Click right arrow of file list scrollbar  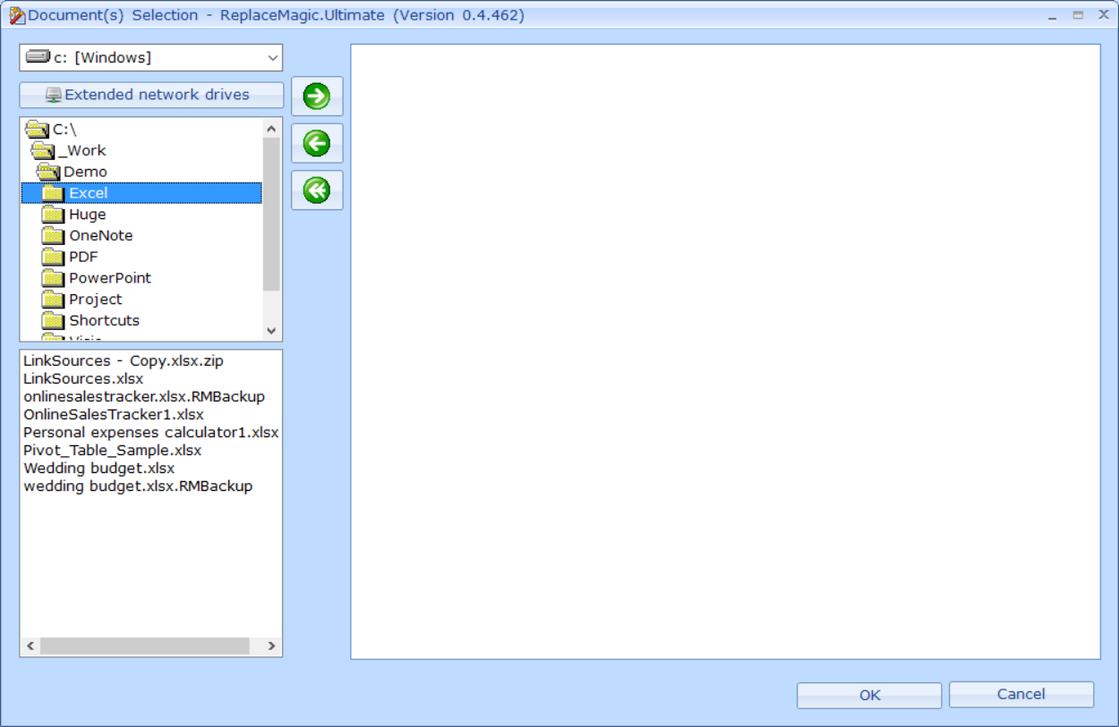point(271,646)
